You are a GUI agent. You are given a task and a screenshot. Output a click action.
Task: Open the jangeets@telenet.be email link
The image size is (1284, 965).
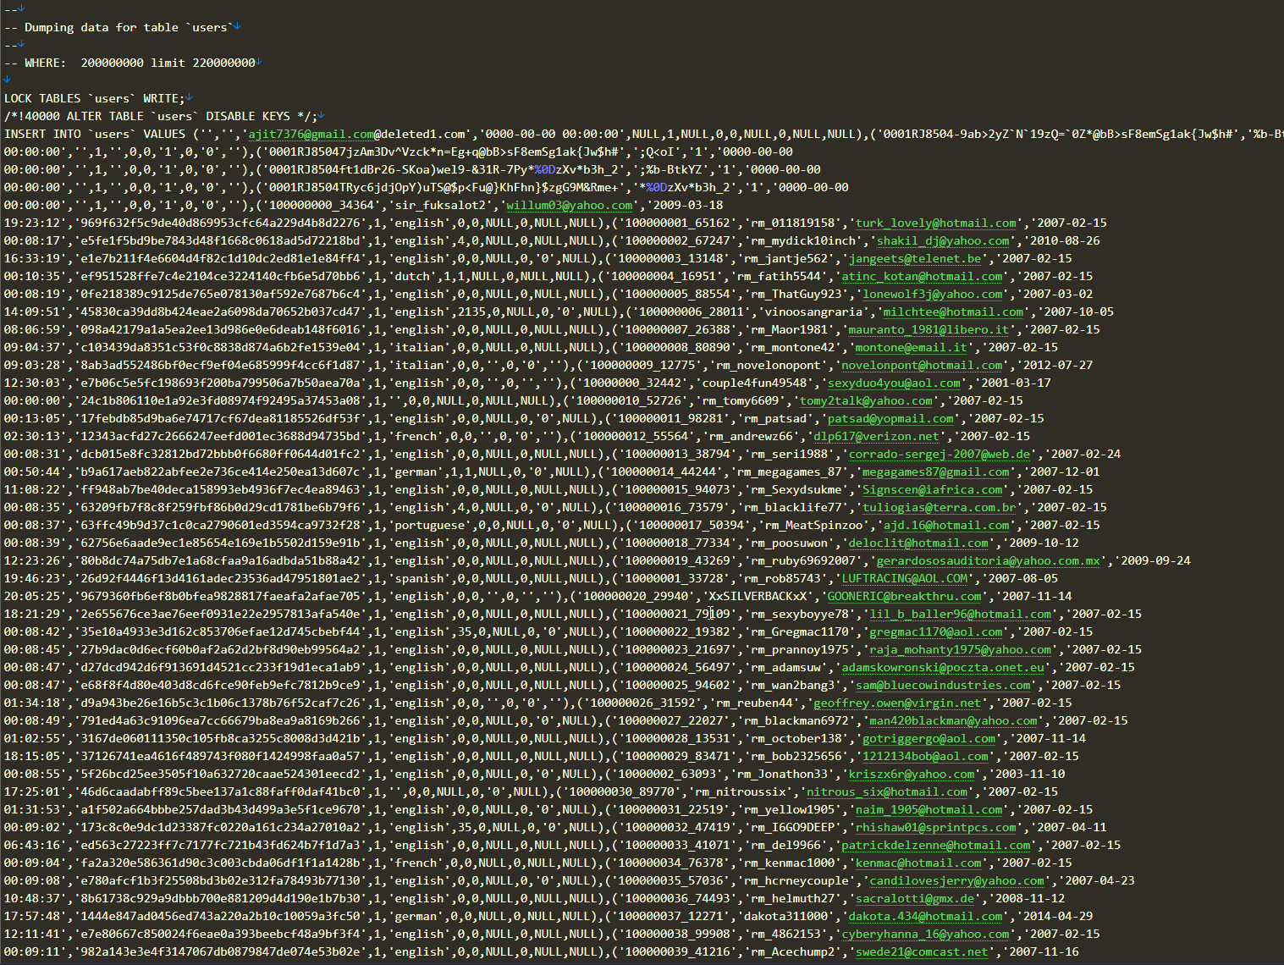coord(915,258)
